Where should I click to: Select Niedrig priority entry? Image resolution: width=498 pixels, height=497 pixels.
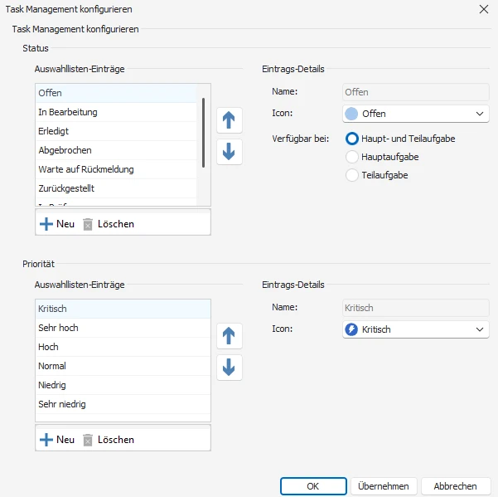click(123, 385)
